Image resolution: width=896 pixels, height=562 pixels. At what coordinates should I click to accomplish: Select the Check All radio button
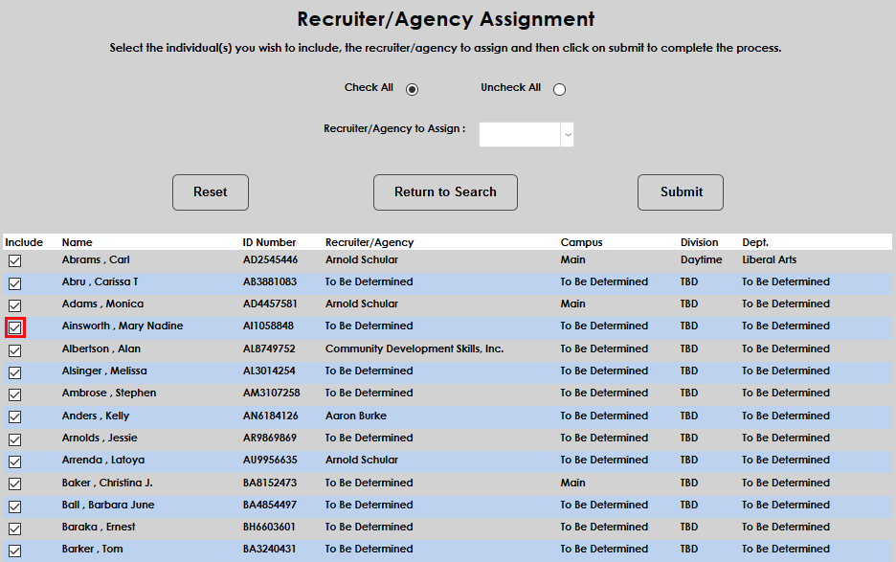click(412, 88)
